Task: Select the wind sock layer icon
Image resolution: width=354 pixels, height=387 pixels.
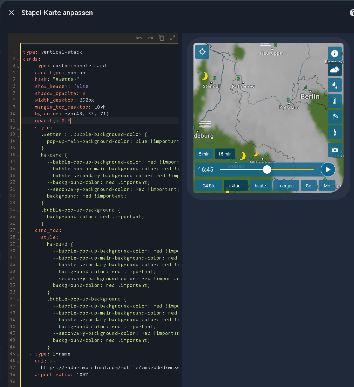Action: [x=335, y=117]
